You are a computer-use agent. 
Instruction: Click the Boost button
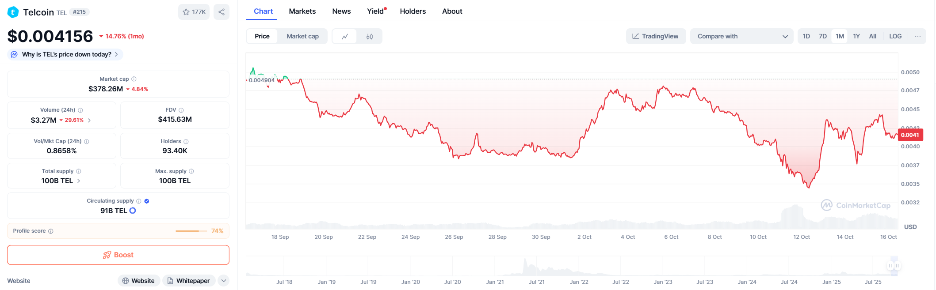(118, 255)
